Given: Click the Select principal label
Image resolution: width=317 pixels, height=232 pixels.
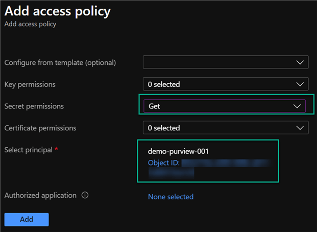Looking at the screenshot, I should pyautogui.click(x=29, y=149).
